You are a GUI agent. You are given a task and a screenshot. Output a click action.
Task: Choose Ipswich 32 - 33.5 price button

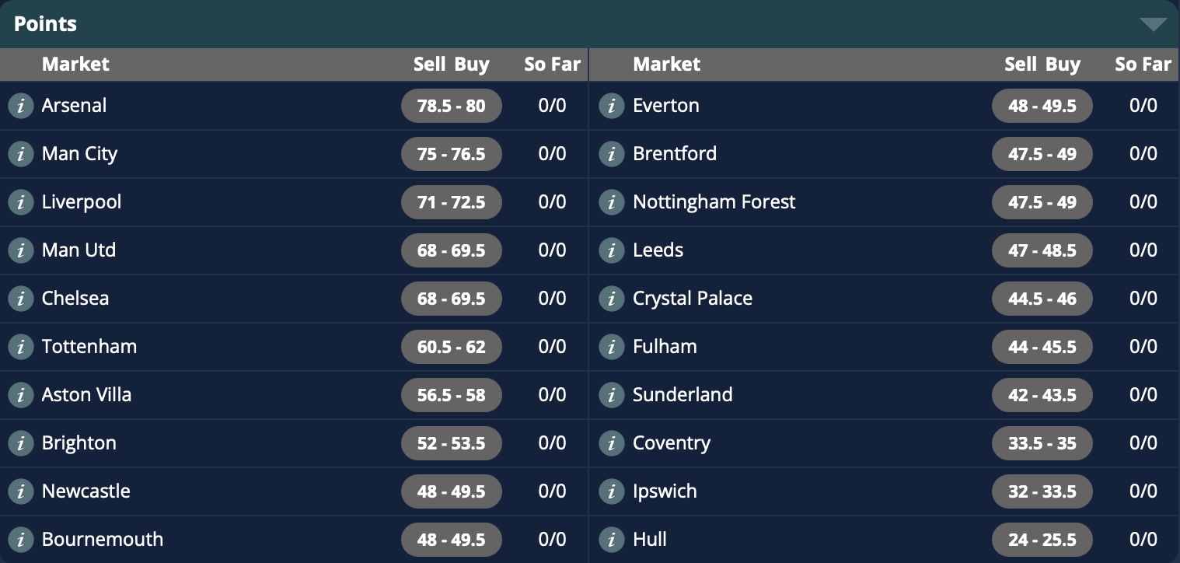pos(1042,491)
